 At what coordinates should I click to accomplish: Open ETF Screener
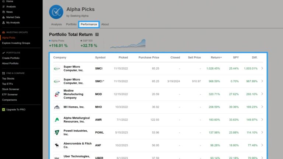(x=10, y=95)
